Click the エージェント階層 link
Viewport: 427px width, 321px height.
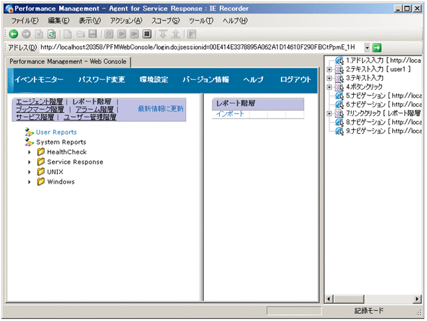(x=39, y=101)
